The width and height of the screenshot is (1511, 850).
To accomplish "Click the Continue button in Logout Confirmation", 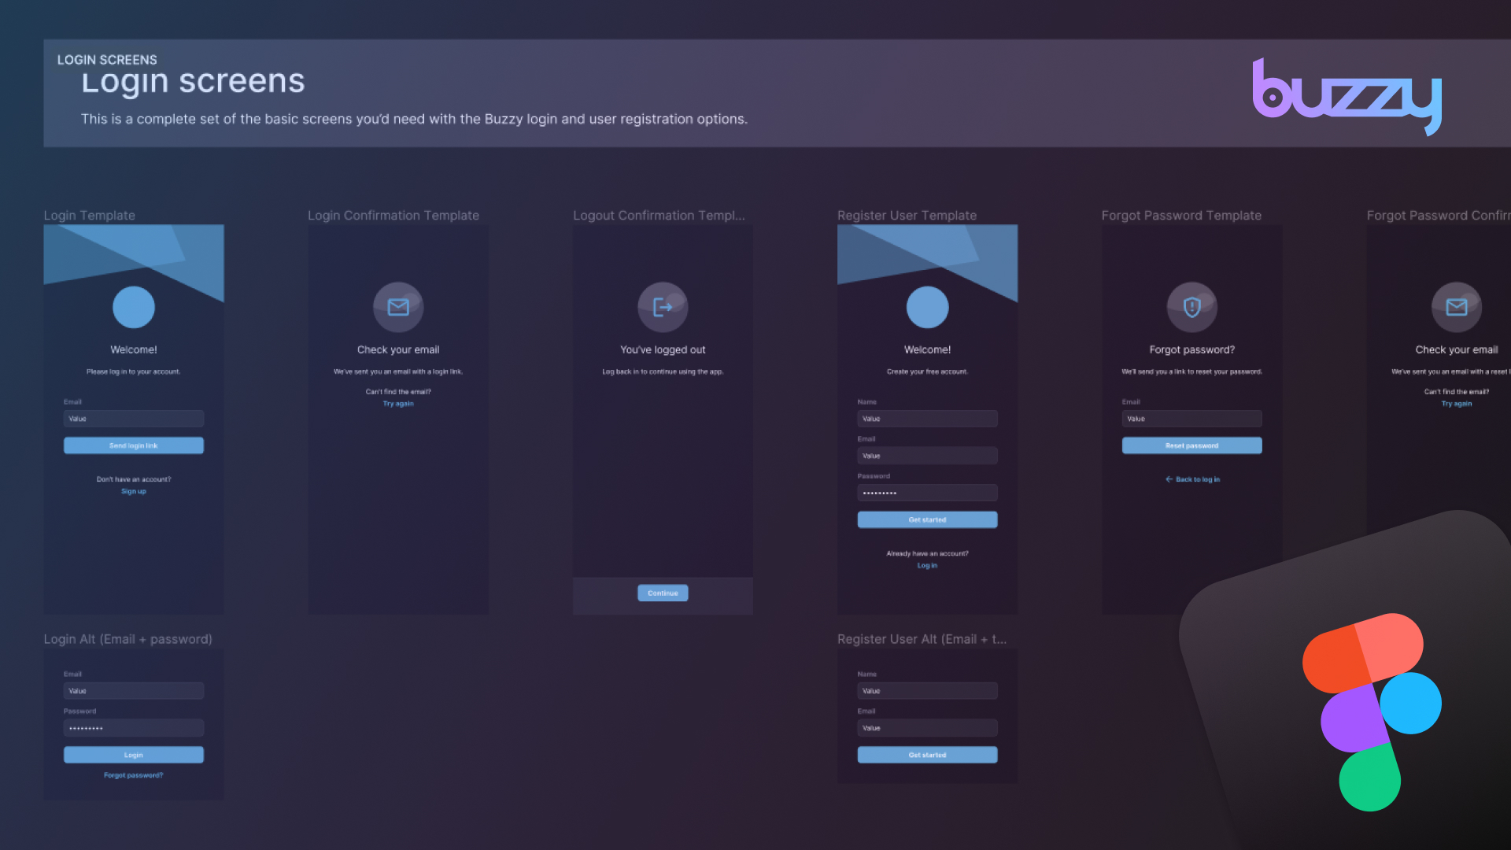I will pyautogui.click(x=663, y=593).
